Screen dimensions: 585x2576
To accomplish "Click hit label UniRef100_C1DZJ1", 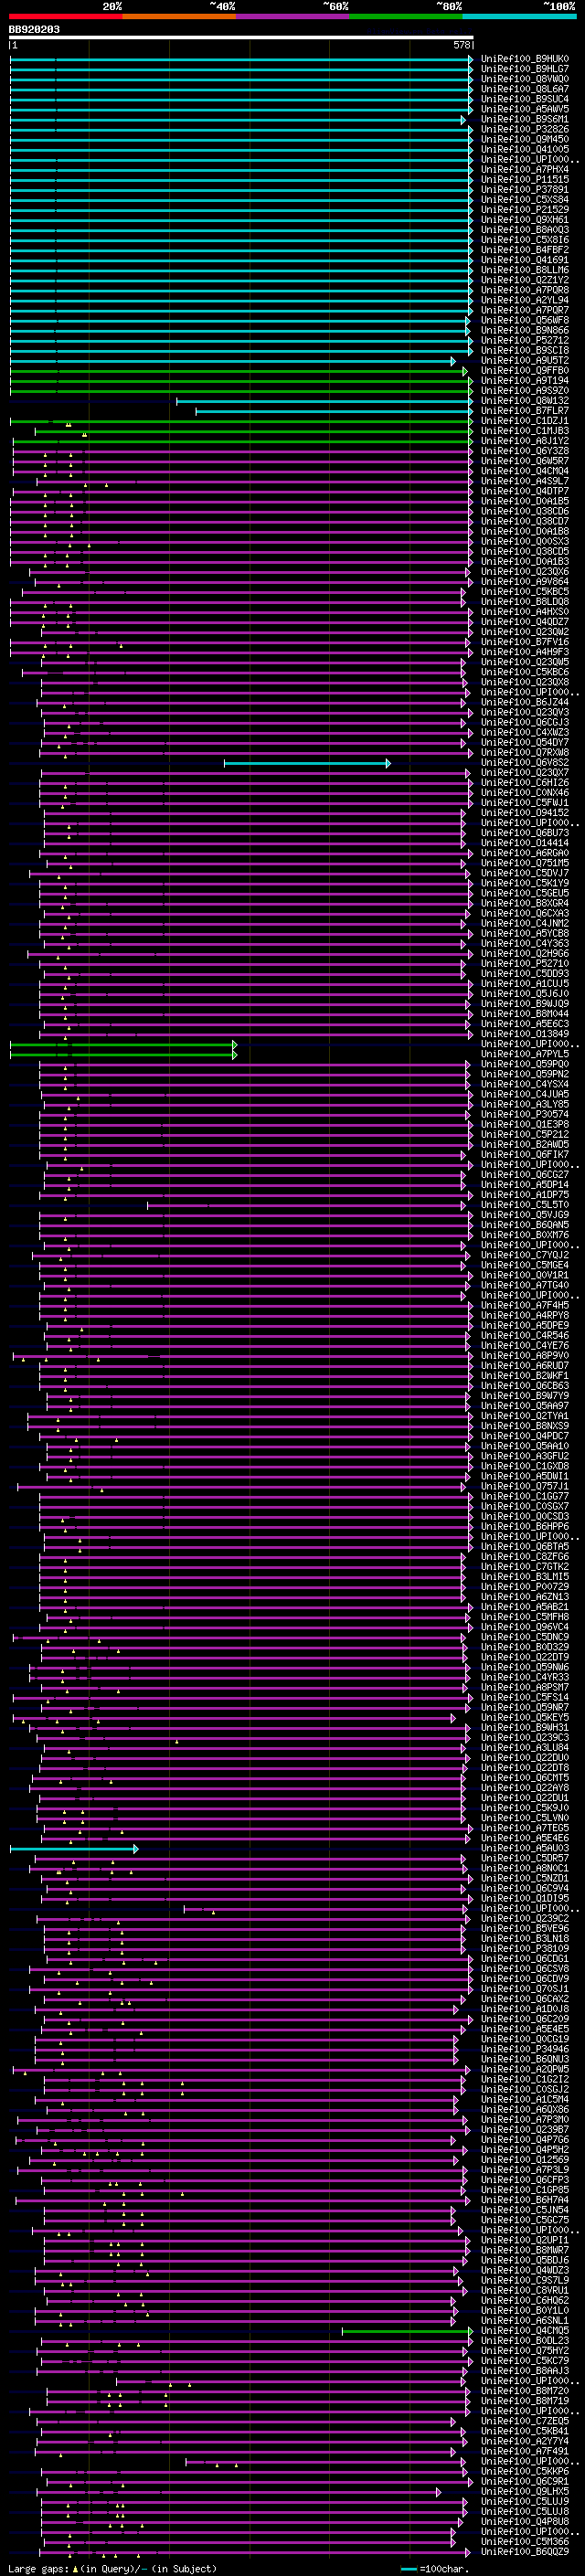I will pos(525,421).
